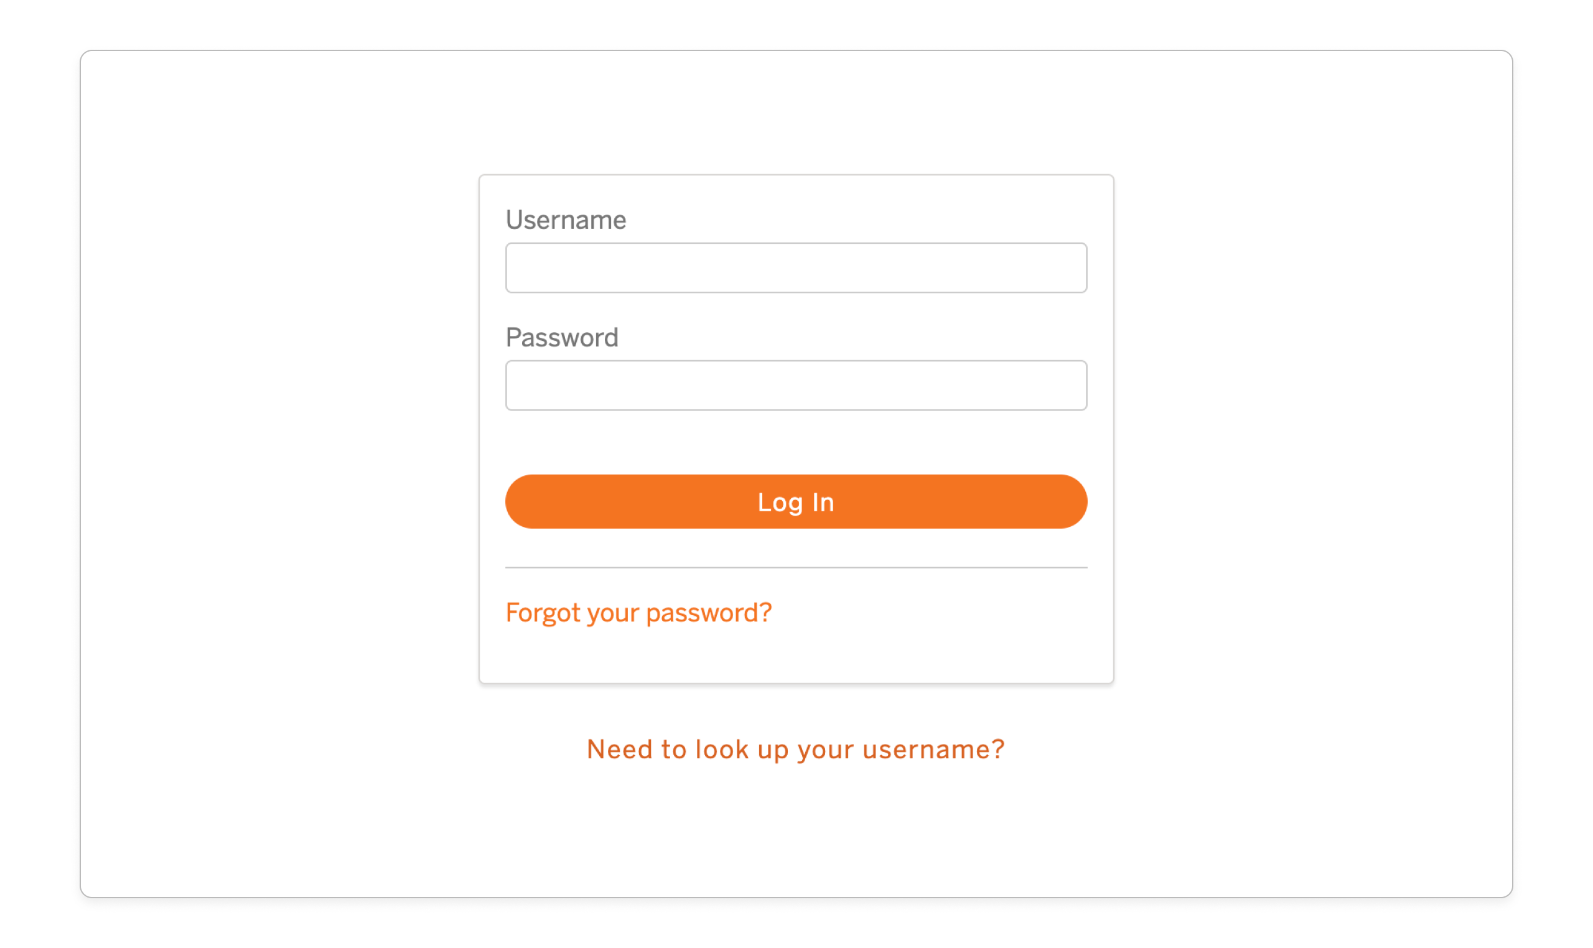Click the Username input field
Screen dimensions: 1593x948
[x=795, y=267]
